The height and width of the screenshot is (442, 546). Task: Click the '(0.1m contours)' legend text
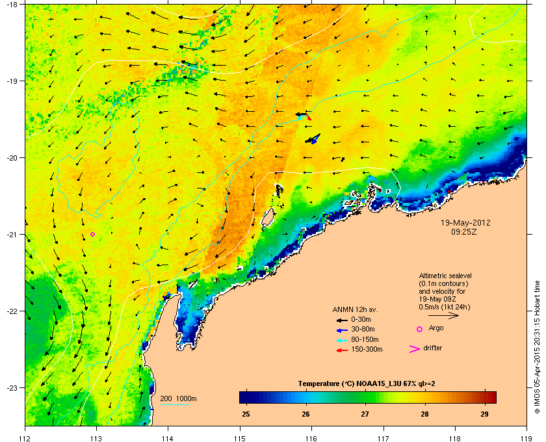tap(443, 283)
